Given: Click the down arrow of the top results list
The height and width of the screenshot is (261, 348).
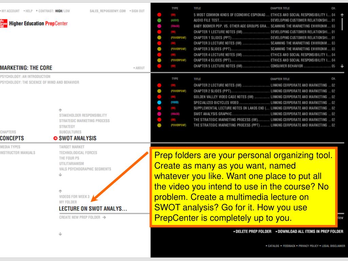Looking at the screenshot, I should 342,66.
